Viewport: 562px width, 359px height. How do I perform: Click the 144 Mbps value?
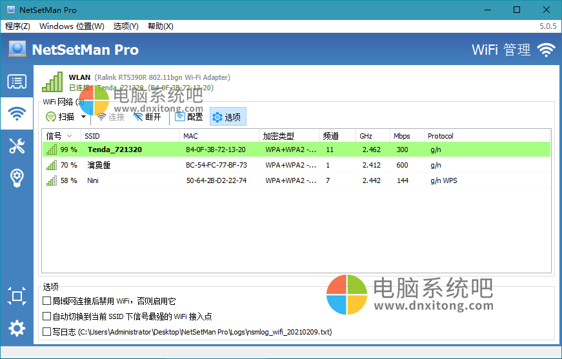click(403, 180)
